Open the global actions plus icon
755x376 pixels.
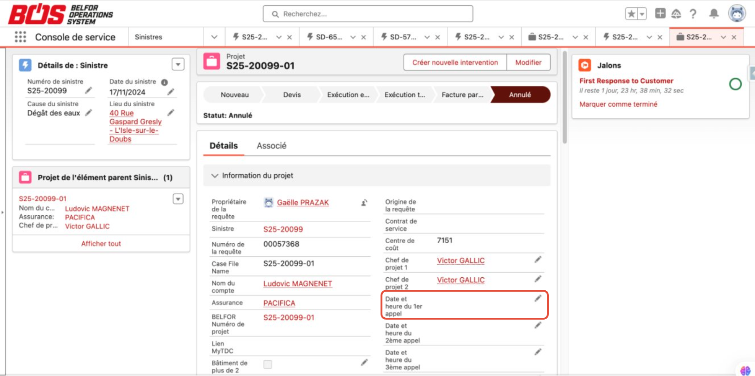point(660,14)
